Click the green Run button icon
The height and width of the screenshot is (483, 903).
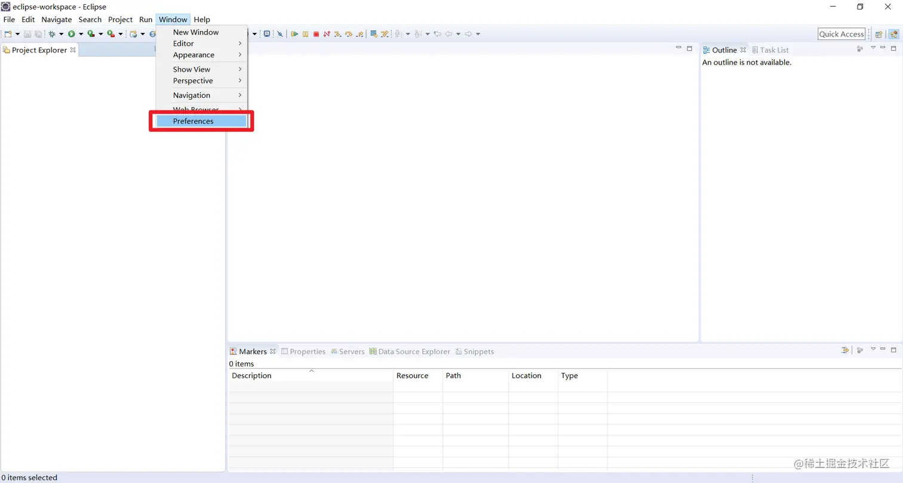(x=72, y=34)
